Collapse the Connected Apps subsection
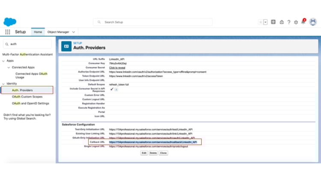Screen dimensions: 321x180 [x=9, y=68]
